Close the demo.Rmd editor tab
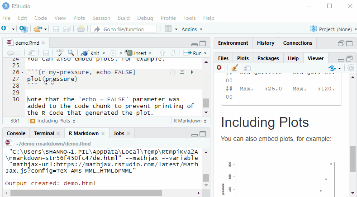 (x=43, y=43)
